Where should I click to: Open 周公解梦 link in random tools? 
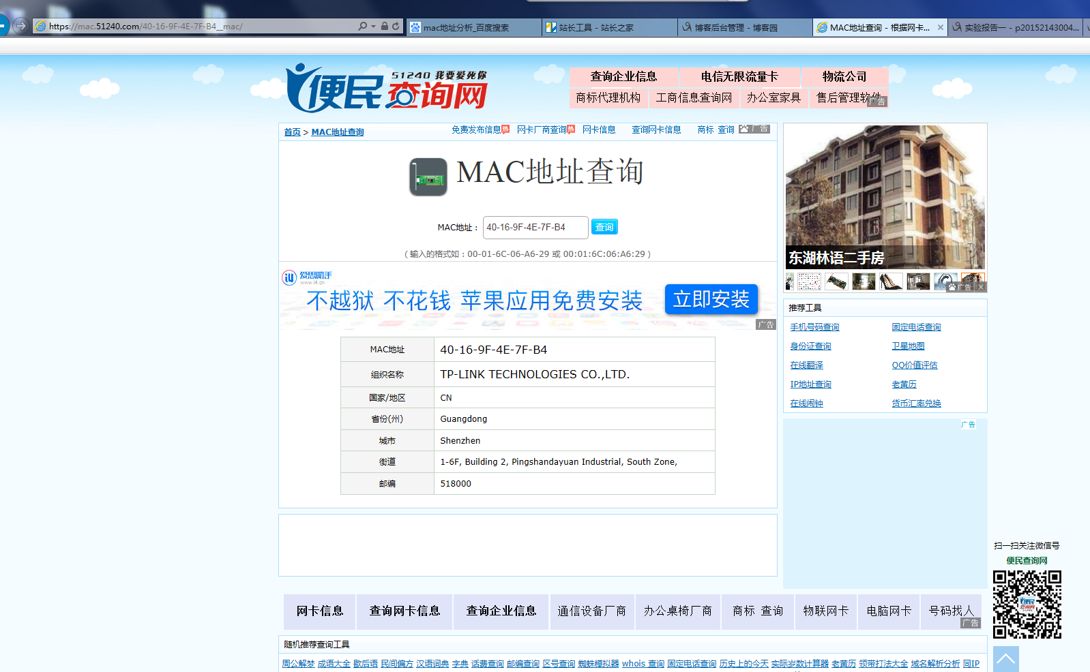[298, 664]
